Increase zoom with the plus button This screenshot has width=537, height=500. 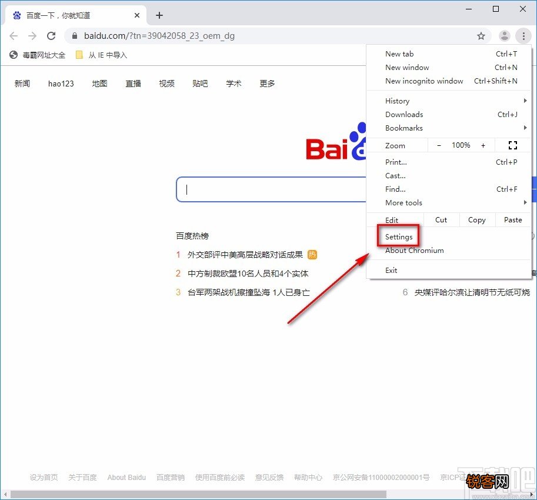click(483, 145)
